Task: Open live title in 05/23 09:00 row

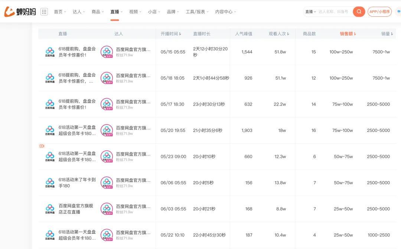Action: (77, 156)
